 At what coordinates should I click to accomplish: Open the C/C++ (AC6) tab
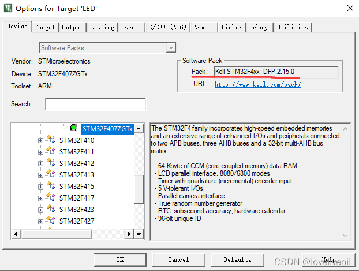click(167, 27)
